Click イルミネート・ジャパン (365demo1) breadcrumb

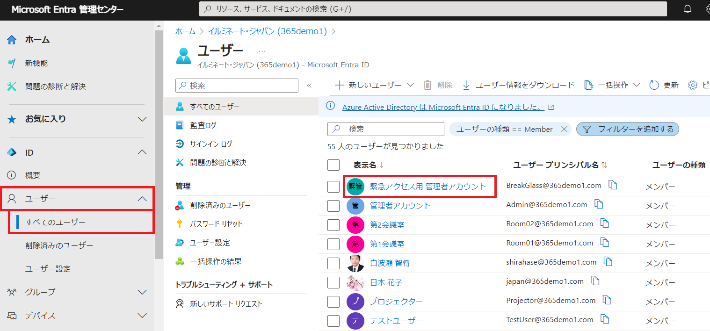(x=267, y=31)
